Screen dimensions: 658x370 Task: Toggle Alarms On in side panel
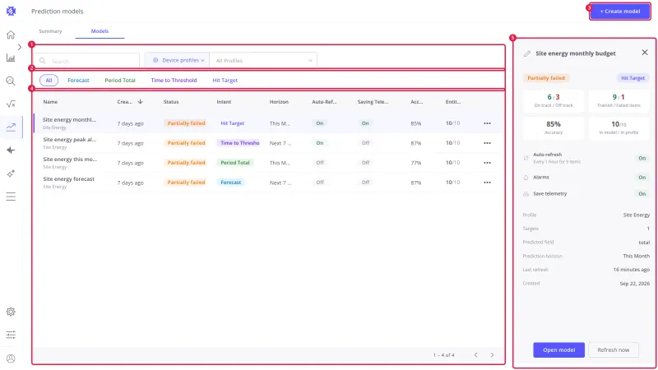[642, 178]
